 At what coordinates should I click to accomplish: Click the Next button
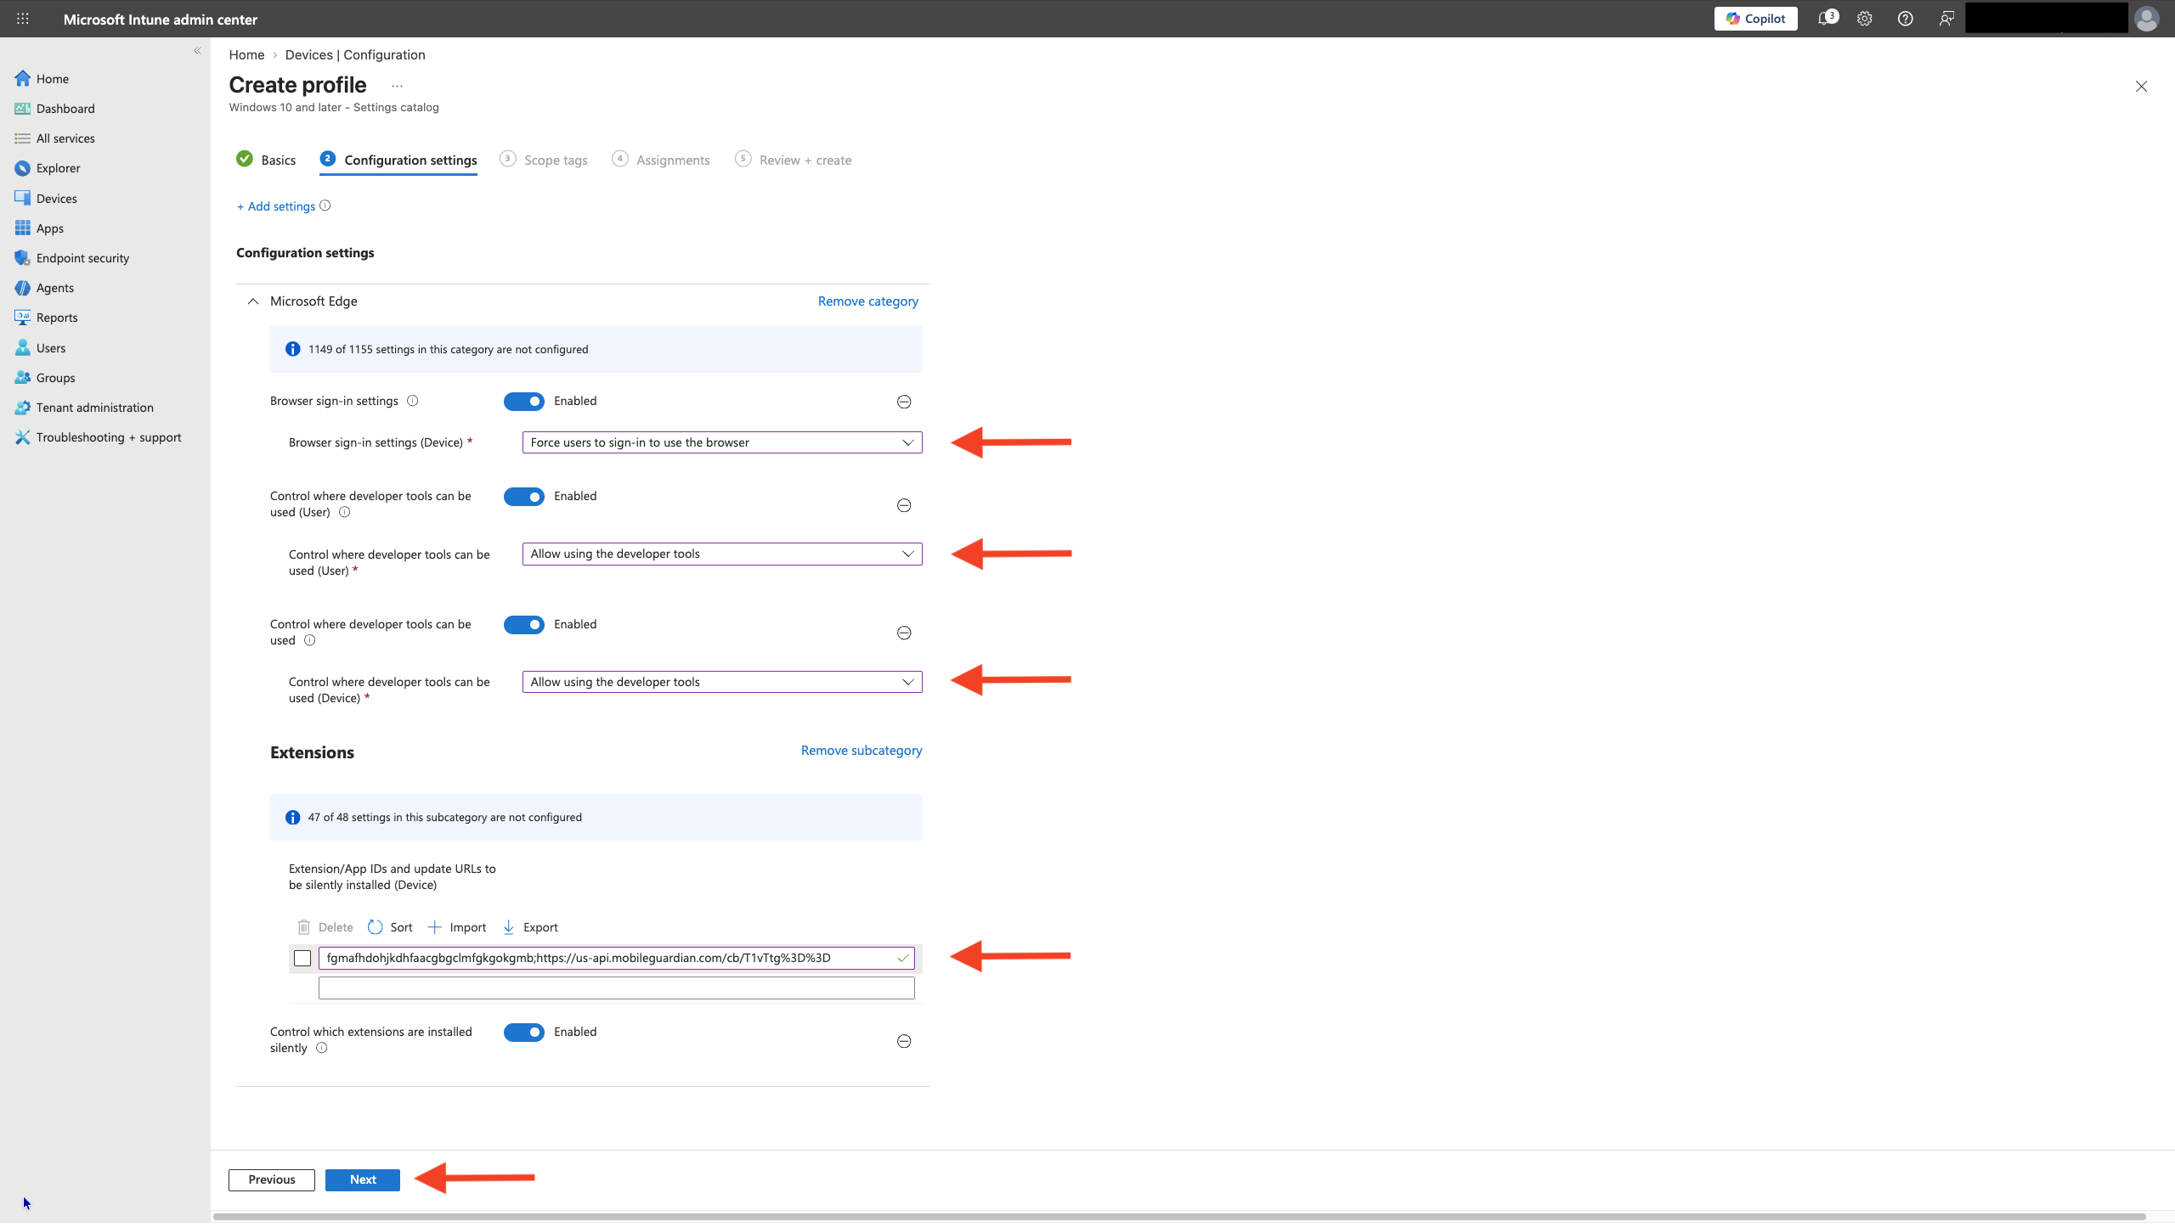(363, 1180)
